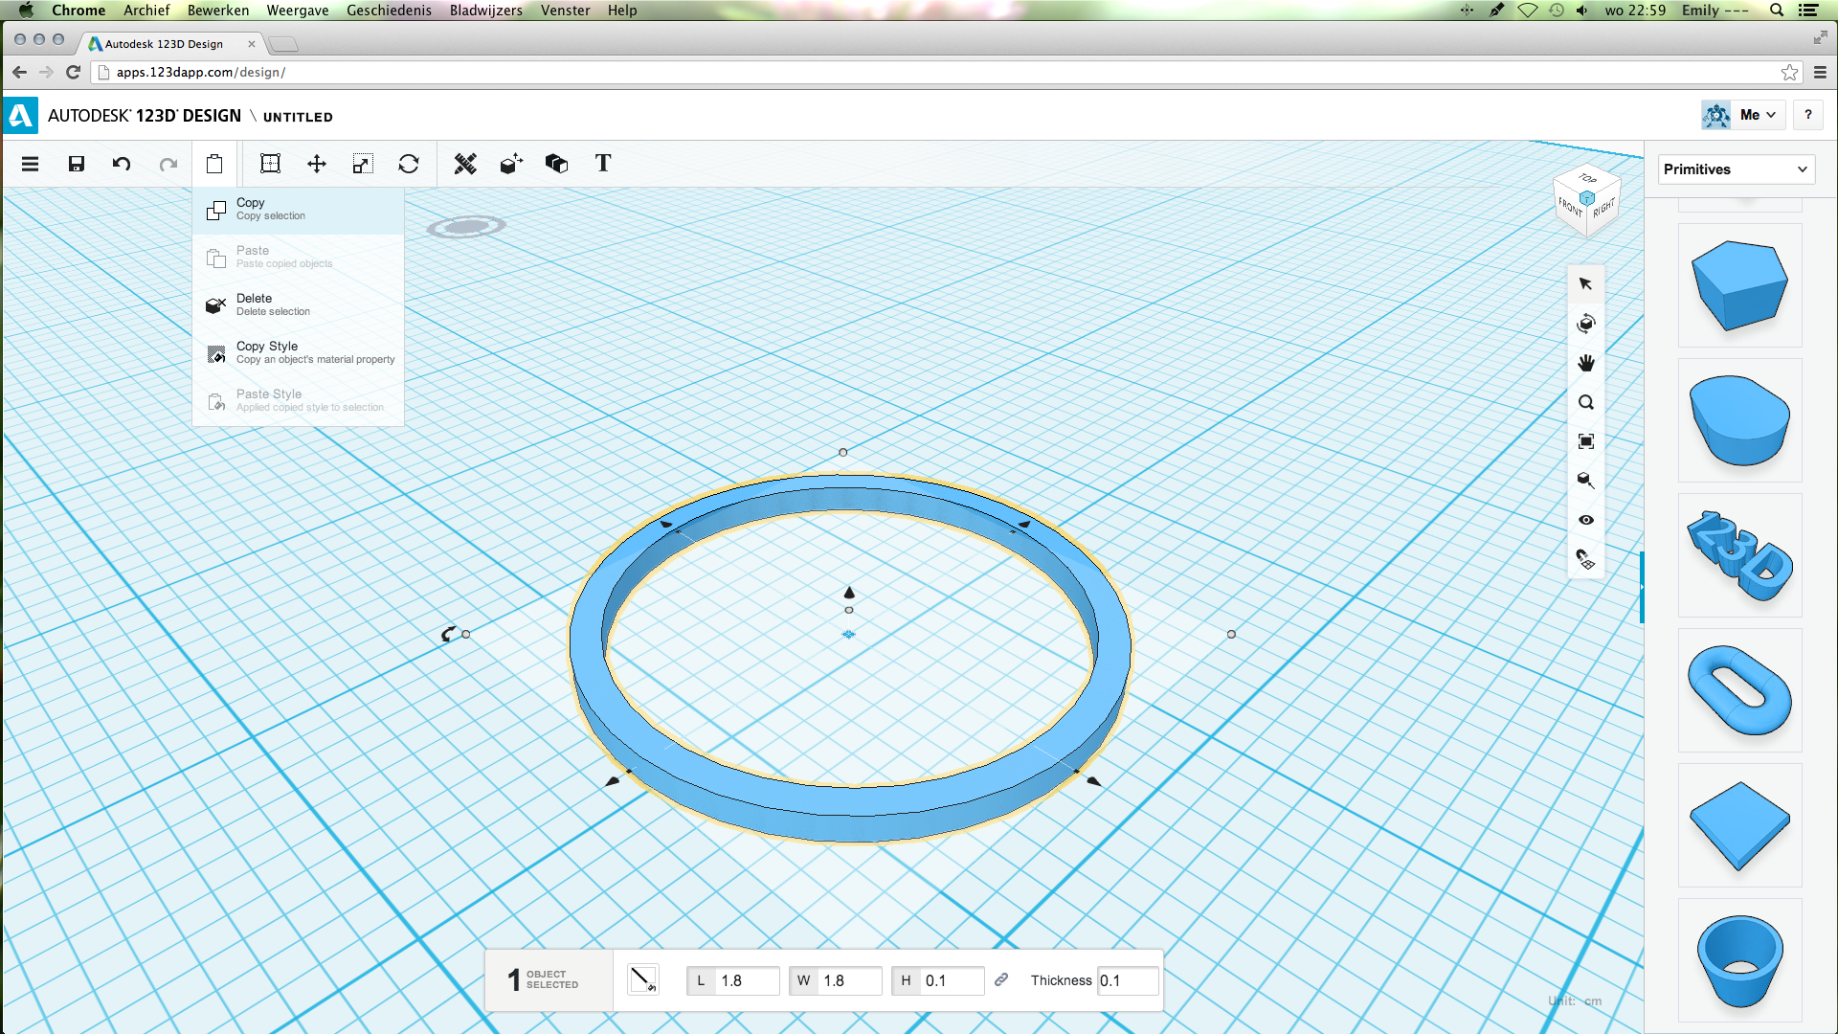Click the rotate handle left of ring

pyautogui.click(x=449, y=634)
